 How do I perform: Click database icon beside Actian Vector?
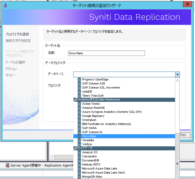[x=79, y=104]
